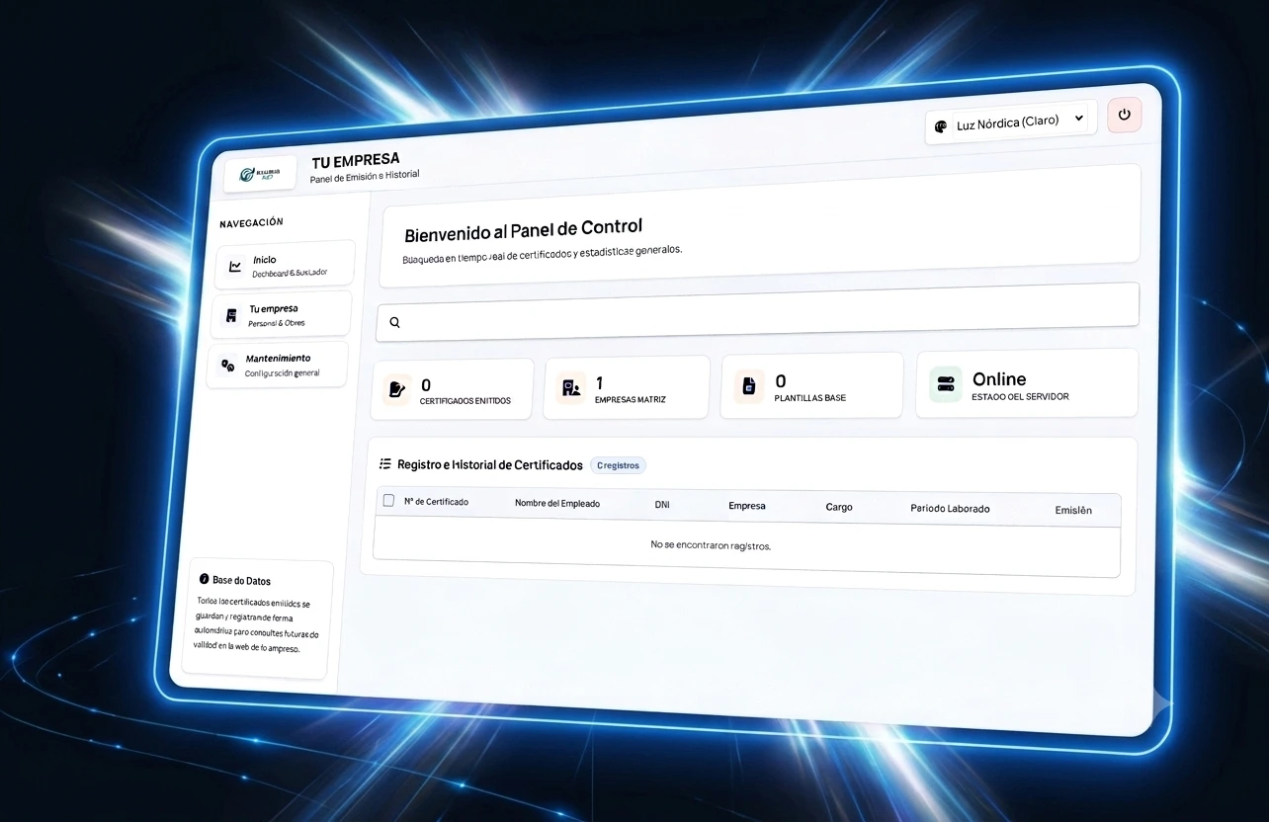
Task: Focus the certificate search field
Action: (758, 313)
